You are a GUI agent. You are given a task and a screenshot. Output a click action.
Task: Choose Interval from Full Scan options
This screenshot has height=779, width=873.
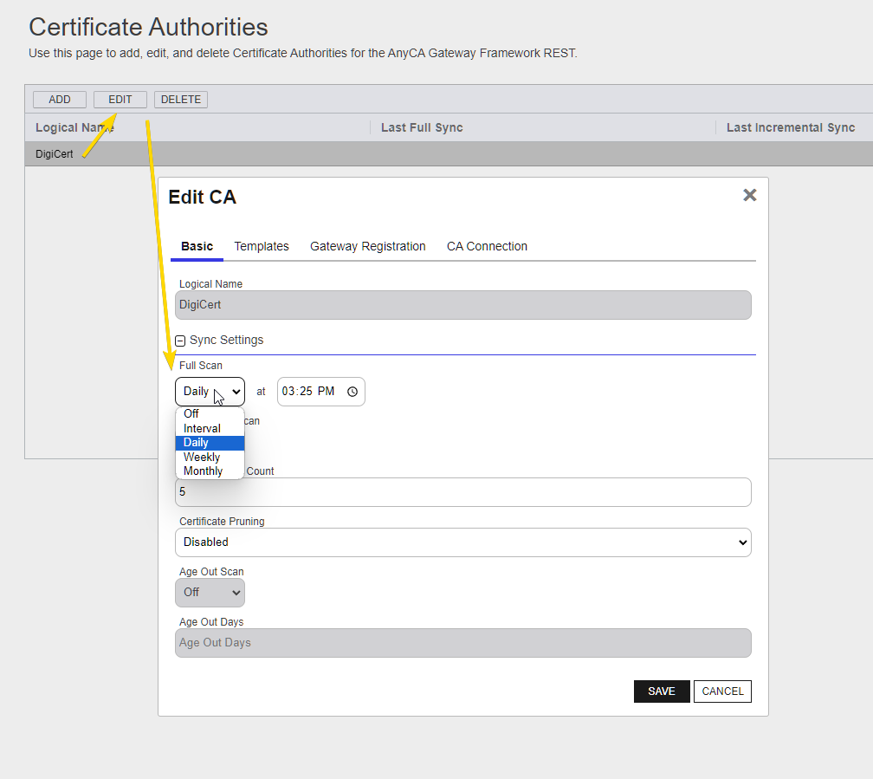tap(202, 428)
